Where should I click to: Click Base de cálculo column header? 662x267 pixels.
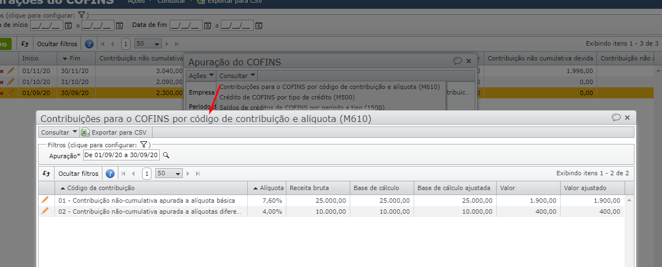click(x=381, y=188)
